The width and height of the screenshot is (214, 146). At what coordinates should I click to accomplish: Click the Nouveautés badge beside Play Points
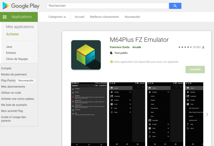26,81
